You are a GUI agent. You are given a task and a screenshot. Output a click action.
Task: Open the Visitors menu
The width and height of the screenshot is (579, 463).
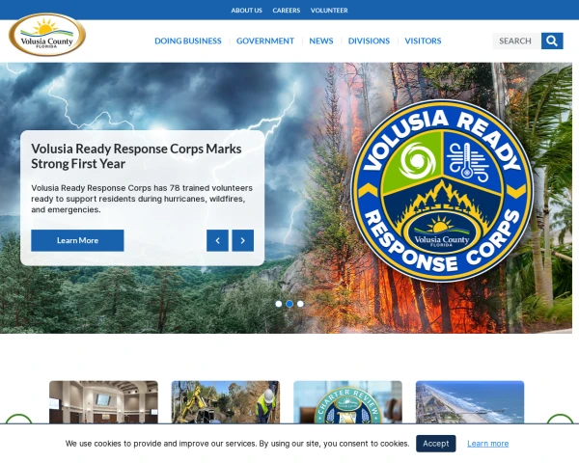(423, 41)
